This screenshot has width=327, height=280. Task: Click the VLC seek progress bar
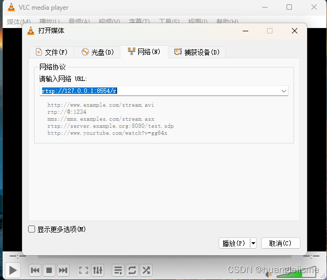165,256
